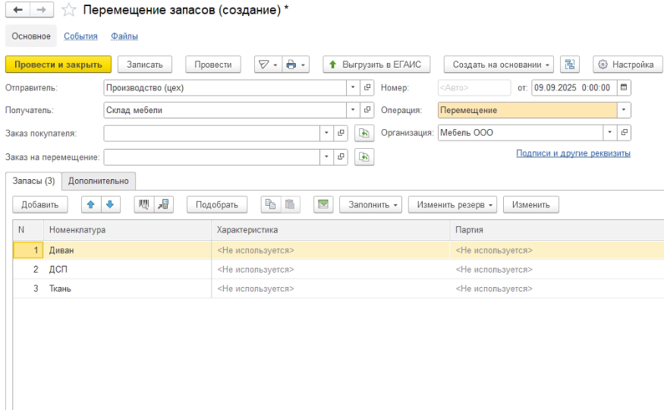The height and width of the screenshot is (410, 664).
Task: Expand the Операция dropdown arrow
Action: tap(624, 110)
